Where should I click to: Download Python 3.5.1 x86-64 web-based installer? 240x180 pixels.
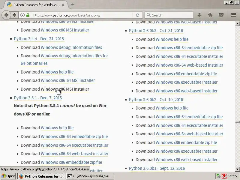[74, 154]
